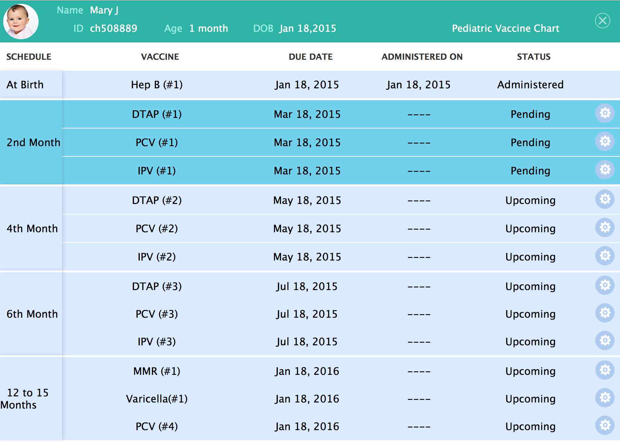Open the gear menu for DTAP (#2)
The width and height of the screenshot is (620, 442).
[605, 199]
